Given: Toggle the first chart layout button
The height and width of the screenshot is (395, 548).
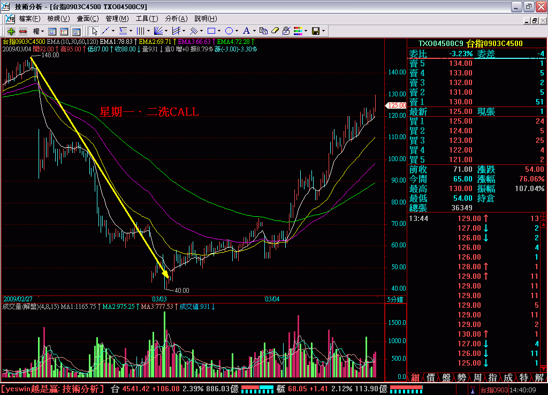Looking at the screenshot, I should 52,32.
